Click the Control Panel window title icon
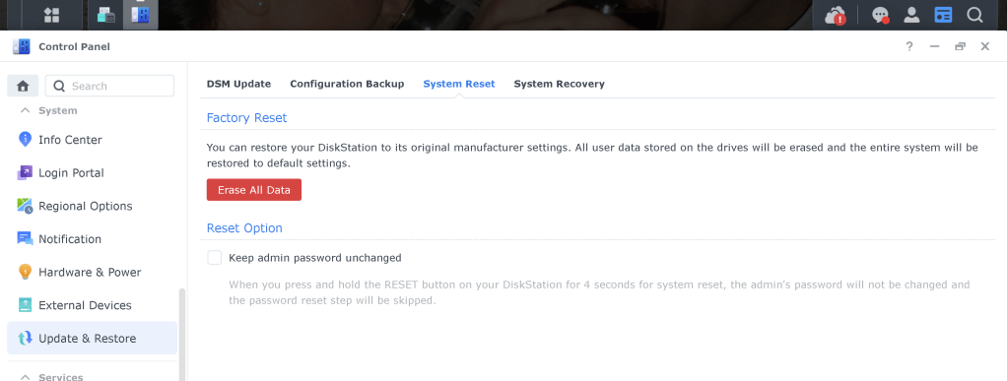The height and width of the screenshot is (381, 1007). click(22, 46)
